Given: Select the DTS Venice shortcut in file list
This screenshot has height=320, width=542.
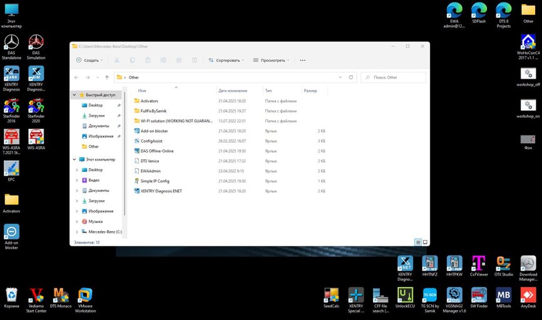Looking at the screenshot, I should pos(150,161).
